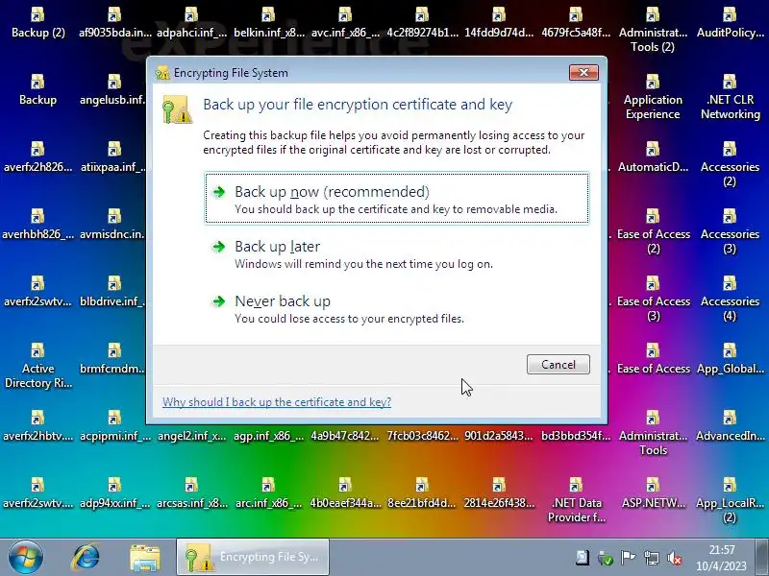This screenshot has height=576, width=769.
Task: Launch Internet Explorer from the taskbar
Action: 86,557
